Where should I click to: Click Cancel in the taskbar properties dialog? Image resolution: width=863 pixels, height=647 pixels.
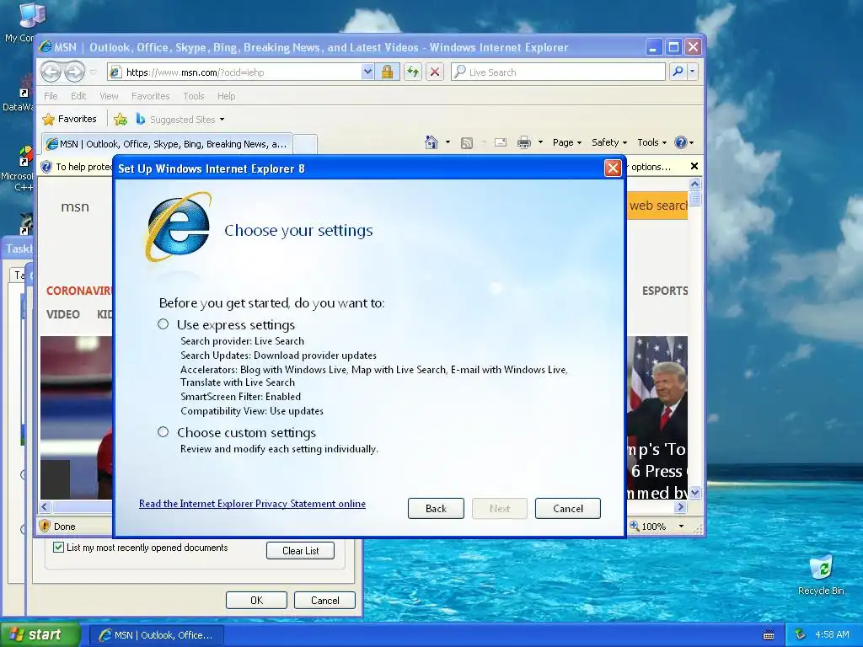coord(324,600)
